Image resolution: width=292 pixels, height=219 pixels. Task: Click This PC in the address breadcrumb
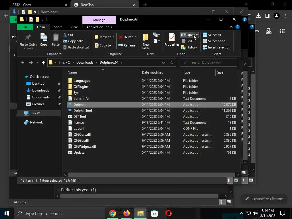(x=64, y=62)
